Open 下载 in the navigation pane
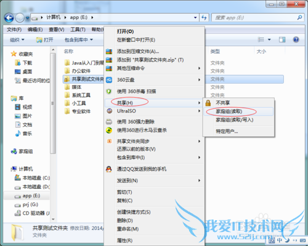Image resolution: width=308 pixels, height=246 pixels. [x=27, y=63]
